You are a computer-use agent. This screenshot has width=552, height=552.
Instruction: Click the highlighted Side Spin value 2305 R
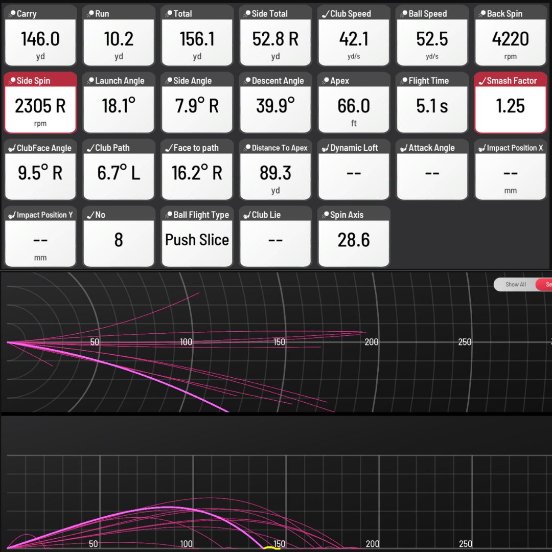pyautogui.click(x=40, y=106)
